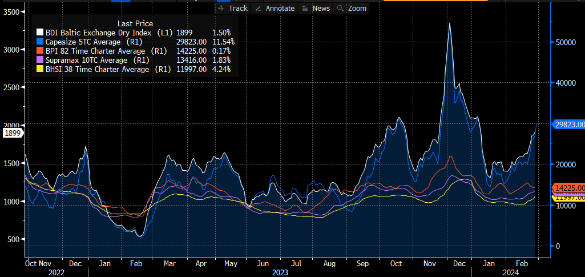Select the Zoom magnifier tool
The height and width of the screenshot is (277, 585).
pyautogui.click(x=352, y=8)
